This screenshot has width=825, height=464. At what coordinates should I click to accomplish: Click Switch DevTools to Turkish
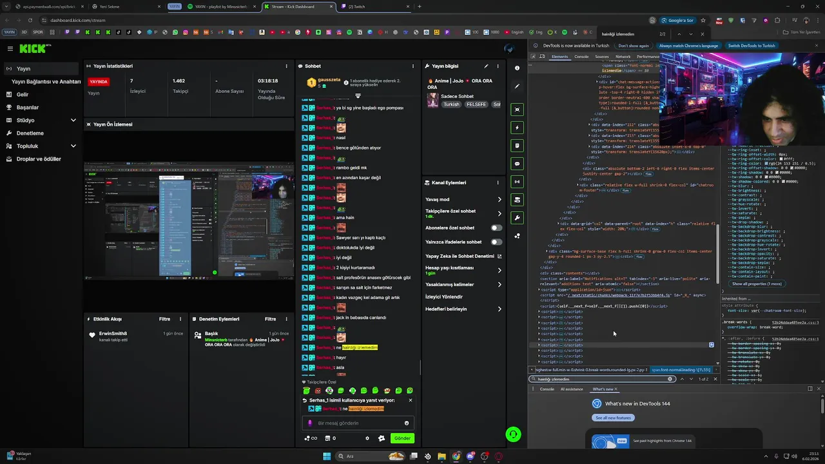(752, 46)
